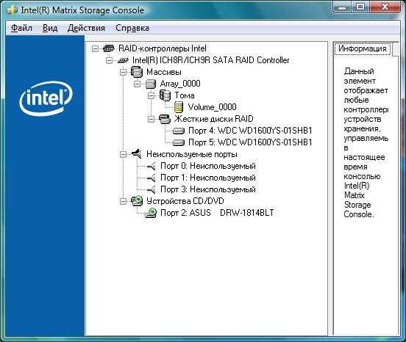Collapse the Устройства CD/DVD node
406x342 pixels.
[x=124, y=201]
